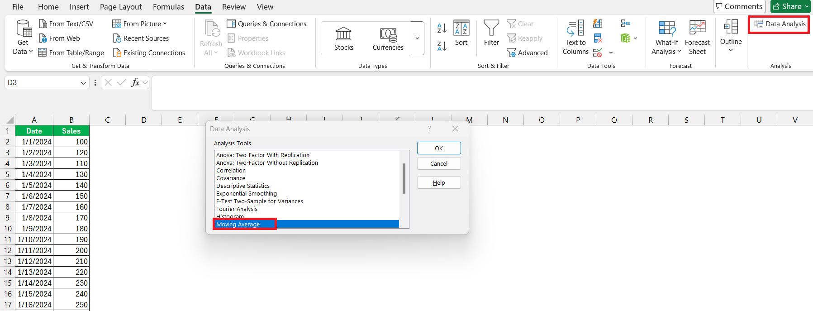Launch Text to Columns wizard
The width and height of the screenshot is (813, 311).
tap(575, 38)
